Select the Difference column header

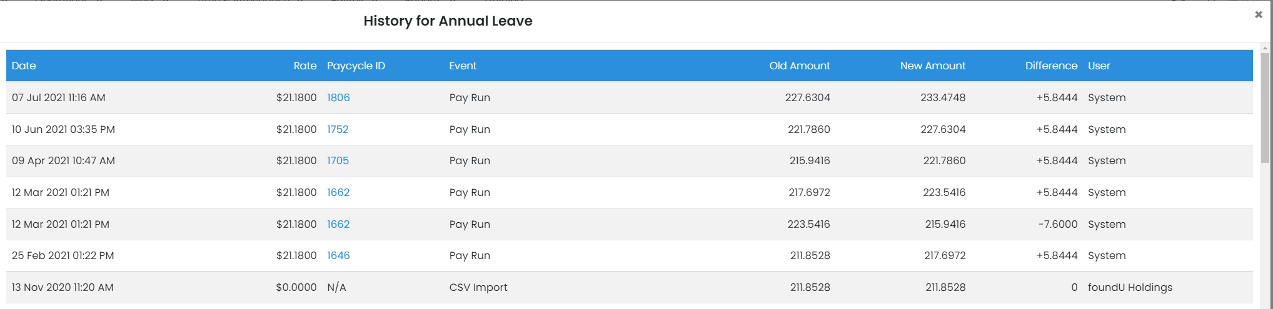pyautogui.click(x=1051, y=66)
